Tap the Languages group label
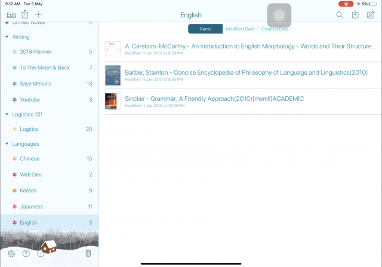The height and width of the screenshot is (267, 382). pos(26,144)
